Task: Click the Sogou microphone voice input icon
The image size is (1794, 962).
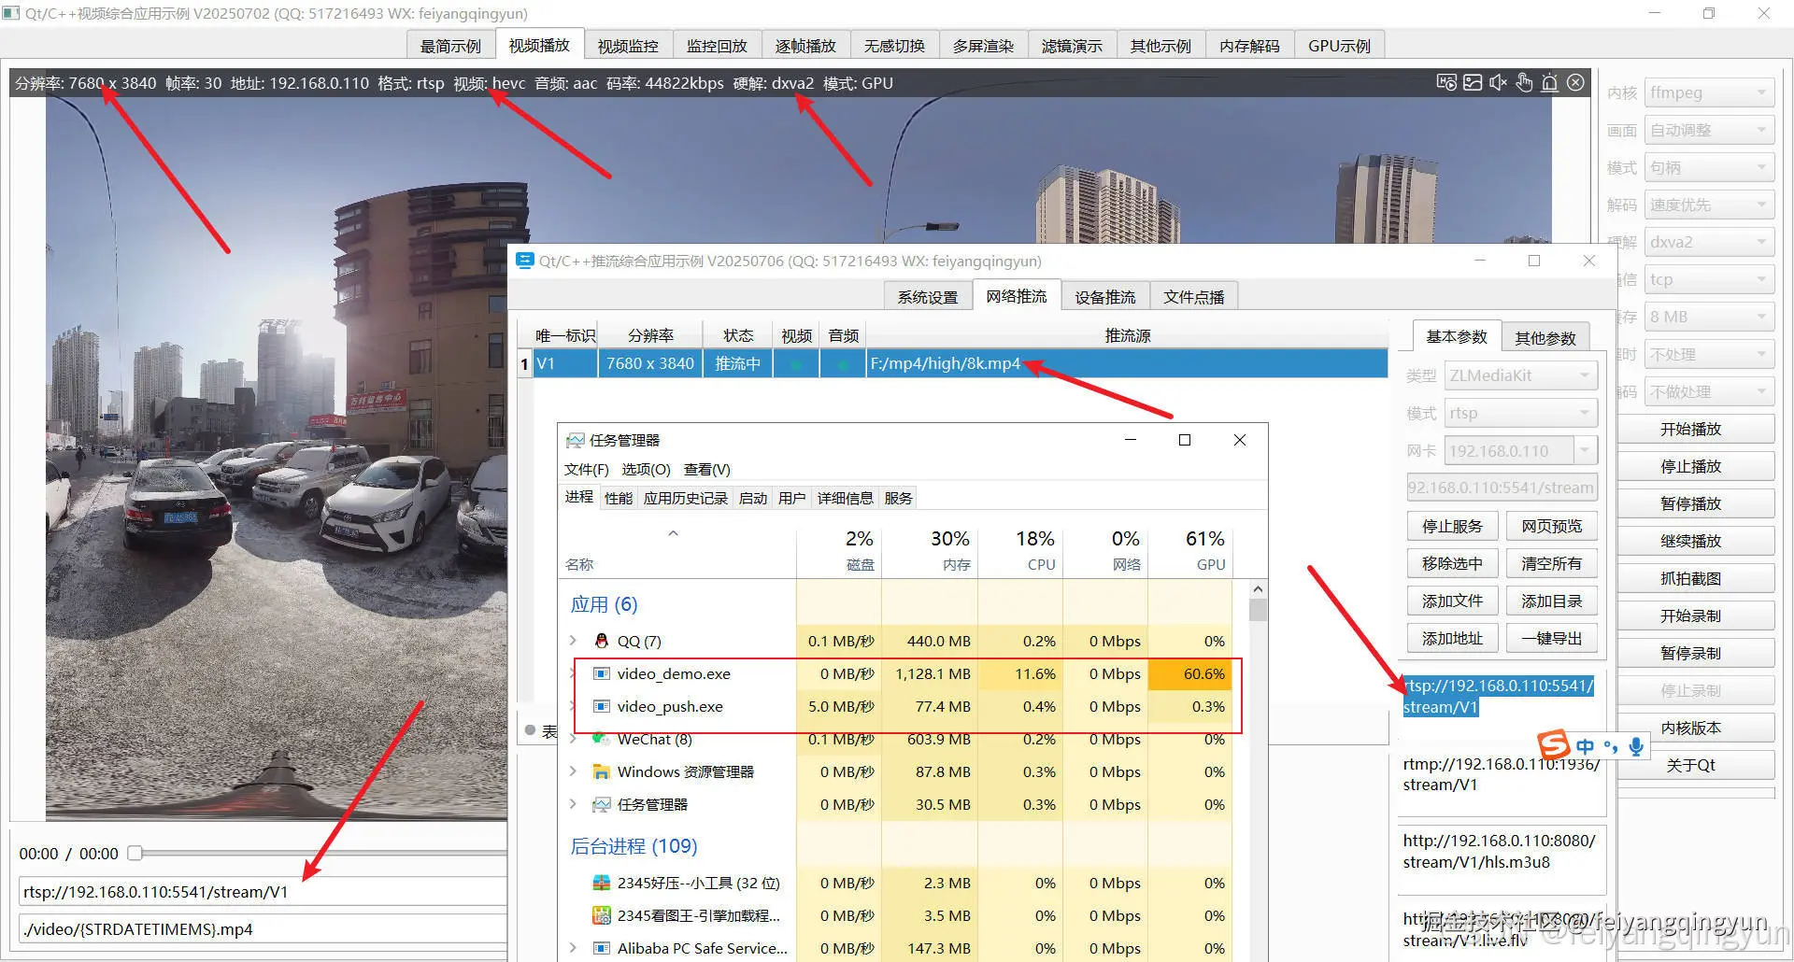Action: pyautogui.click(x=1636, y=746)
